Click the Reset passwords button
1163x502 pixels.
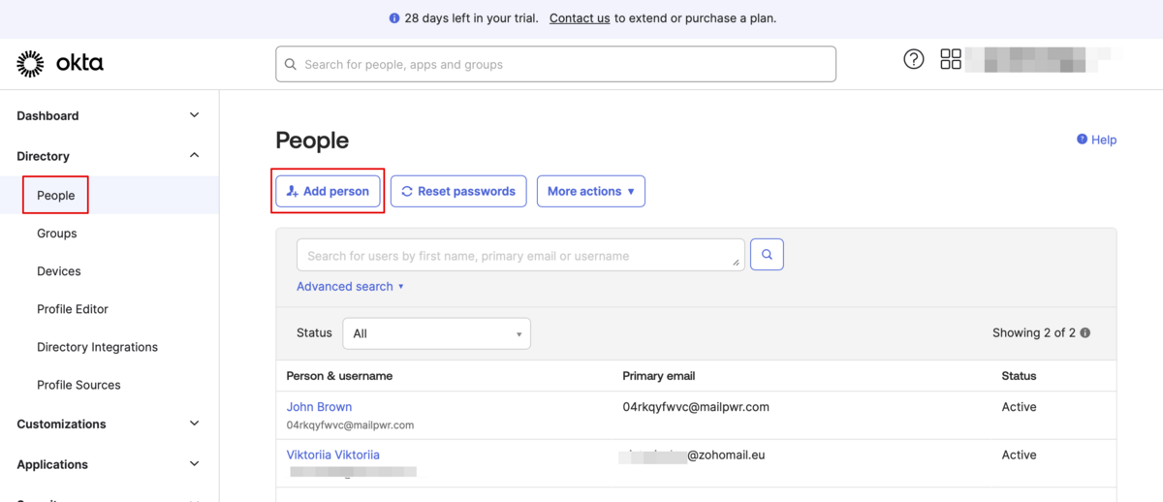pos(457,191)
